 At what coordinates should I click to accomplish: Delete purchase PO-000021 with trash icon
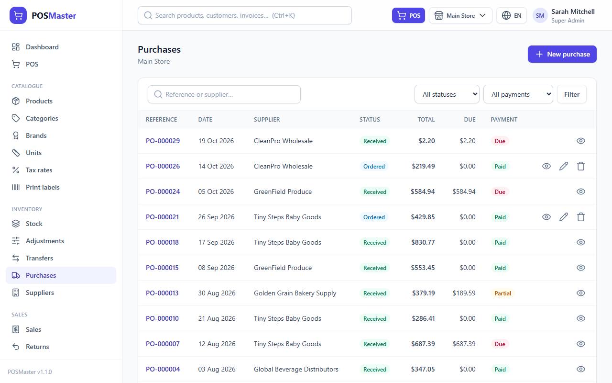point(581,217)
